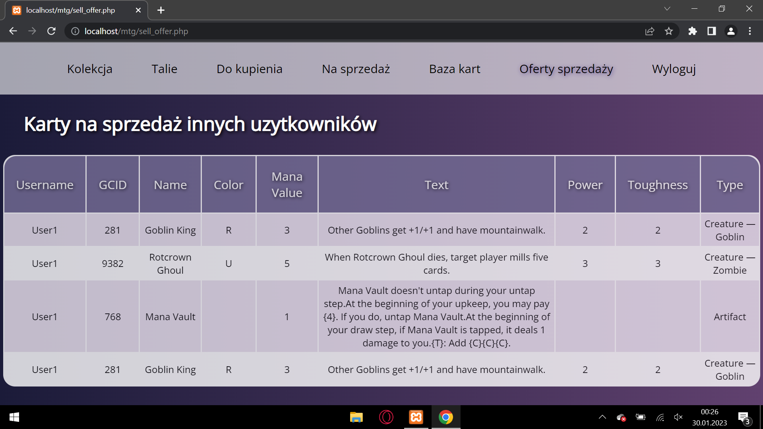Reload the page with the refresh icon
This screenshot has height=429, width=763.
pos(51,31)
